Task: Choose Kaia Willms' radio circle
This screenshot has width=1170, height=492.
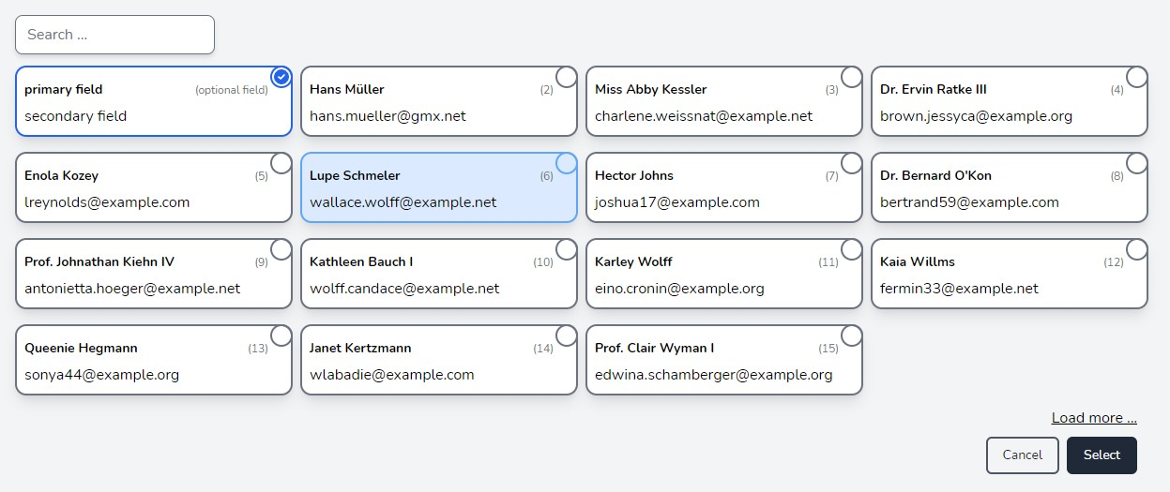Action: click(1136, 249)
